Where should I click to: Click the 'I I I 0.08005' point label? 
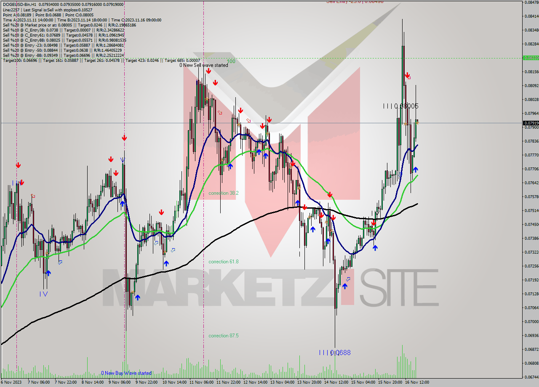(401, 106)
